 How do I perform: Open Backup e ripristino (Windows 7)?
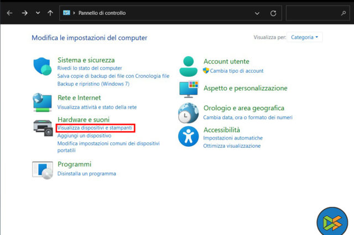[93, 84]
